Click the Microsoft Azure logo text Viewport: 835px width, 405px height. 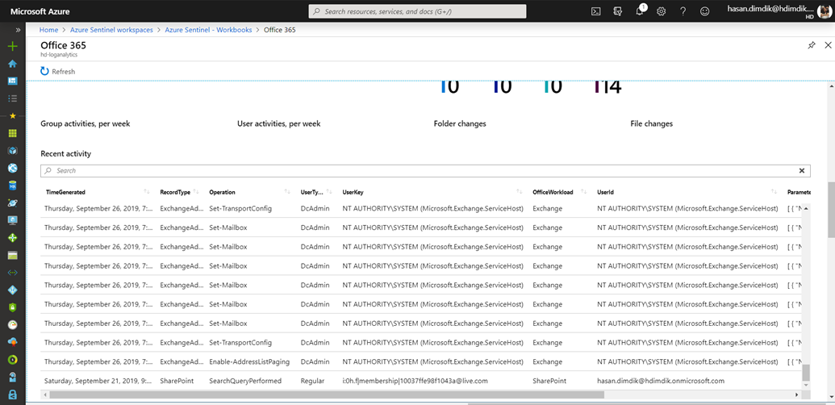pos(40,11)
